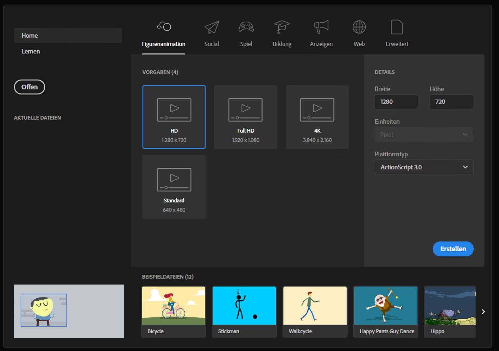Open the Stickman sample thumbnail
This screenshot has height=351, width=499.
pyautogui.click(x=244, y=306)
